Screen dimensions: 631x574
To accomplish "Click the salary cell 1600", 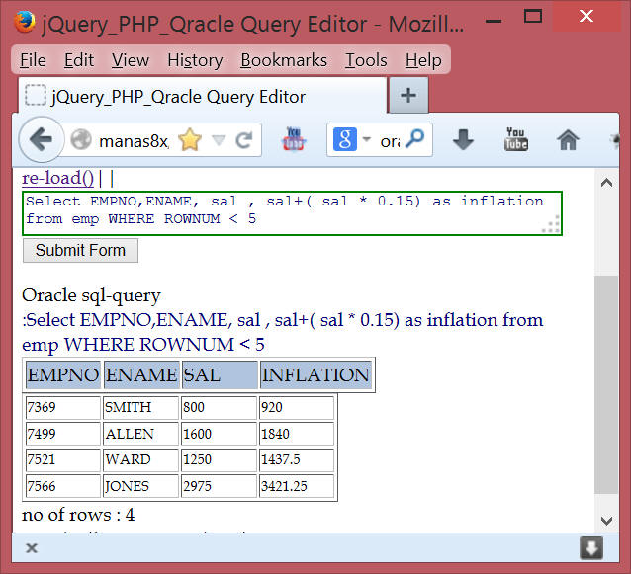I will point(219,434).
